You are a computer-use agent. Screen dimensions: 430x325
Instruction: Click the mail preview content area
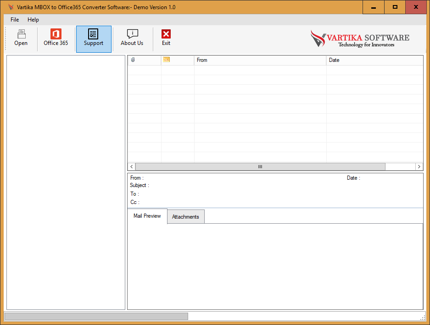275,267
